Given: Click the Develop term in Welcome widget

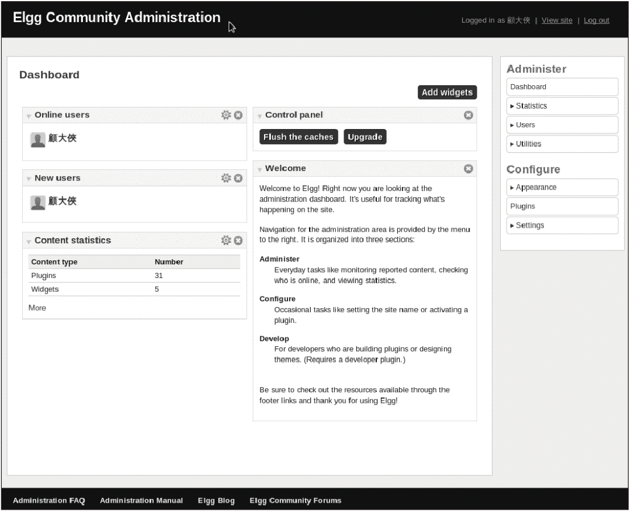Looking at the screenshot, I should (x=274, y=339).
